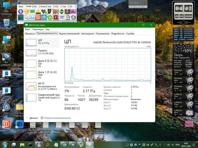This screenshot has width=198, height=148.
Task: Click the blue graph peaks launcher icon
Action: tap(32, 17)
